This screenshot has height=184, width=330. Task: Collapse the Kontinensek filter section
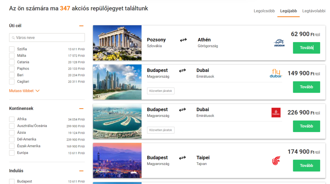point(81,109)
